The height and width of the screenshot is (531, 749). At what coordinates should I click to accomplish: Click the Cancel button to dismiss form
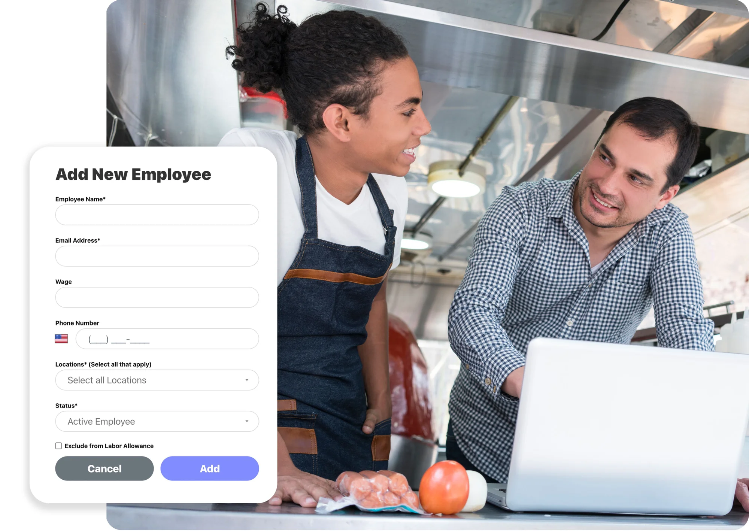tap(104, 468)
